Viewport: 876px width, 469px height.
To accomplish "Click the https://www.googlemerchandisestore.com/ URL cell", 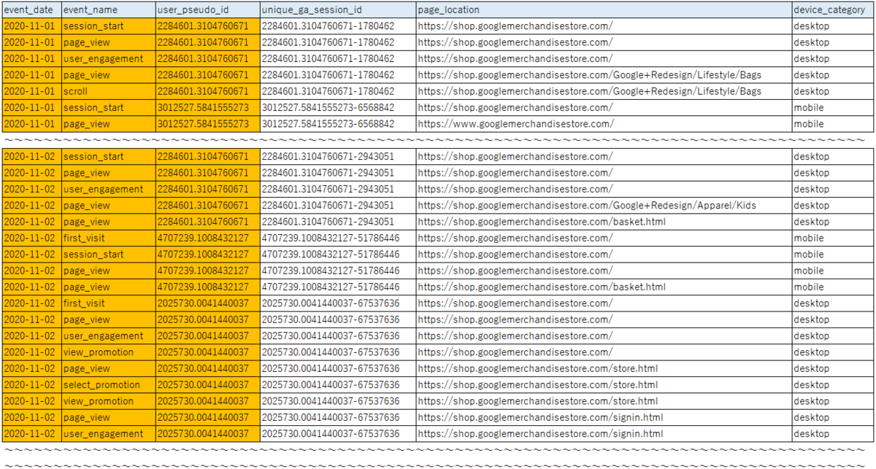I will (604, 124).
